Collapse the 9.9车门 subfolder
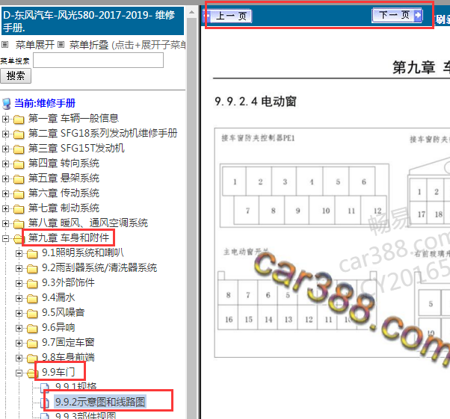 (19, 373)
